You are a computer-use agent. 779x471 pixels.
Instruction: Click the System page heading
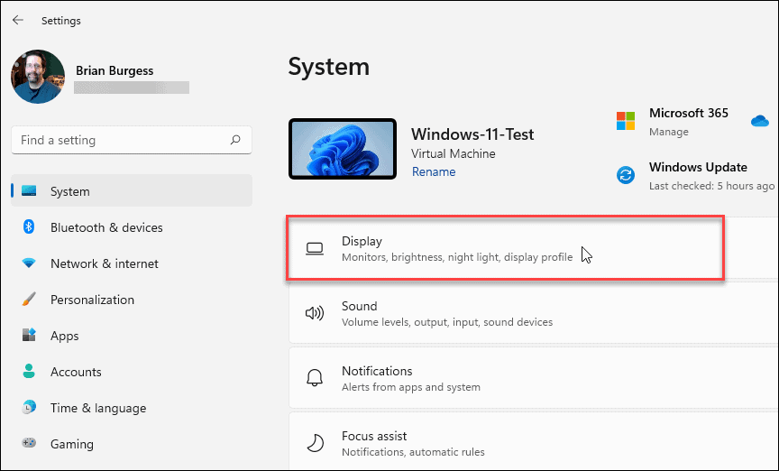tap(329, 66)
